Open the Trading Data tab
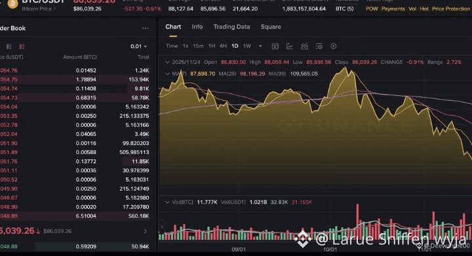The width and height of the screenshot is (472, 256). pyautogui.click(x=231, y=27)
